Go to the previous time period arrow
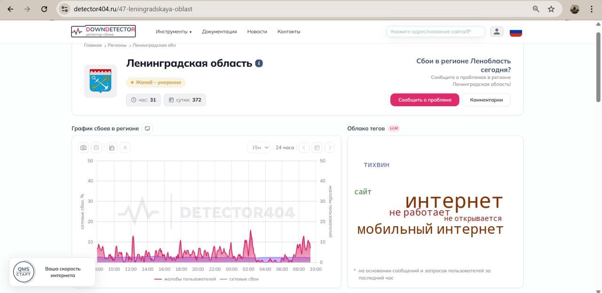Screen dimensions: 602x293 [x=304, y=148]
